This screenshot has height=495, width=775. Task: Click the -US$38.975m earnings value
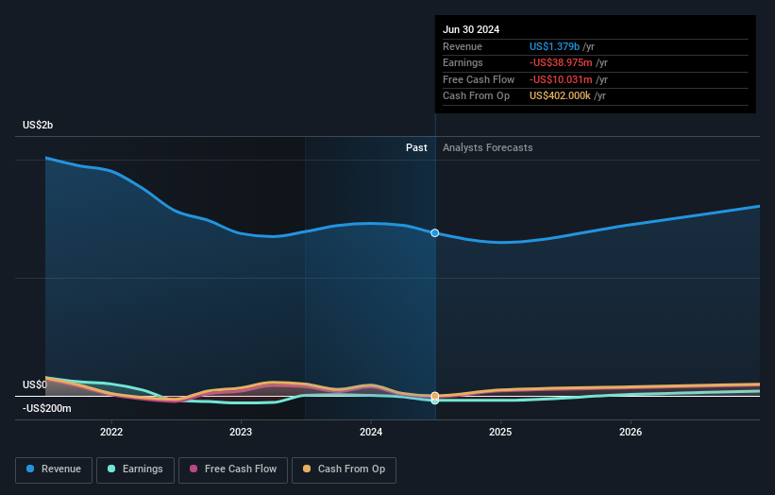click(x=561, y=62)
